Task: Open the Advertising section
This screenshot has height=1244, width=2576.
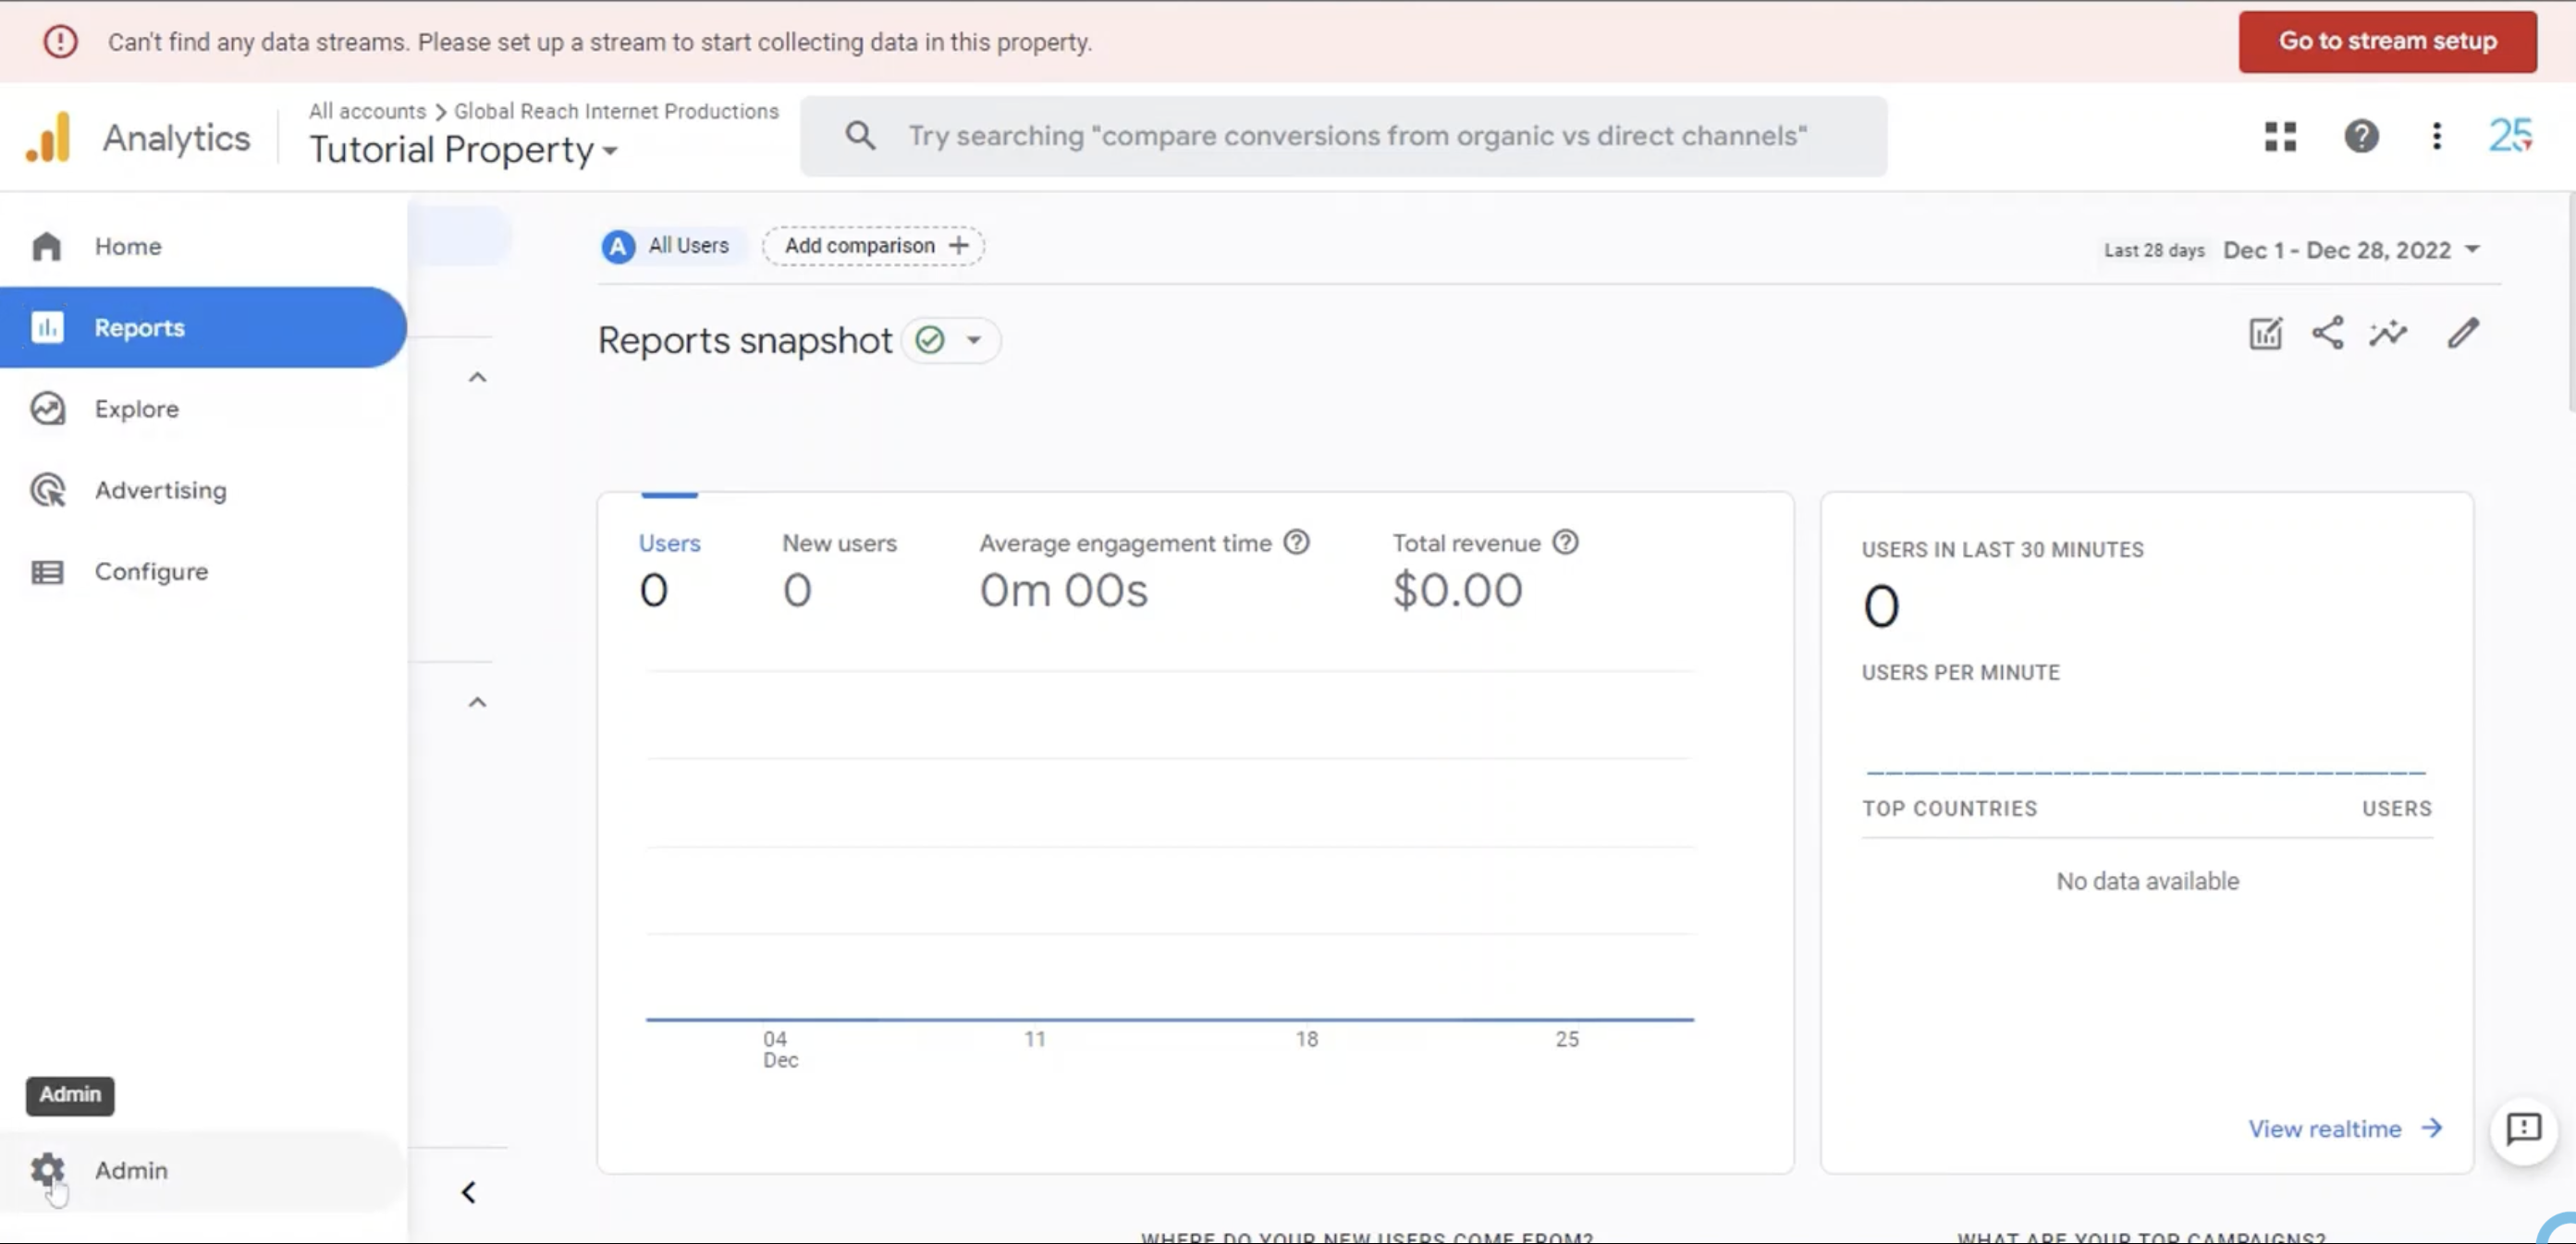Action: pos(160,490)
